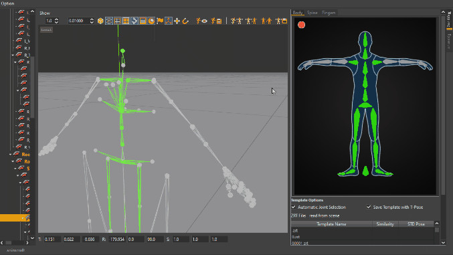The width and height of the screenshot is (453, 255).
Task: Toggle the orange sphere shading icon
Action: tap(151, 21)
